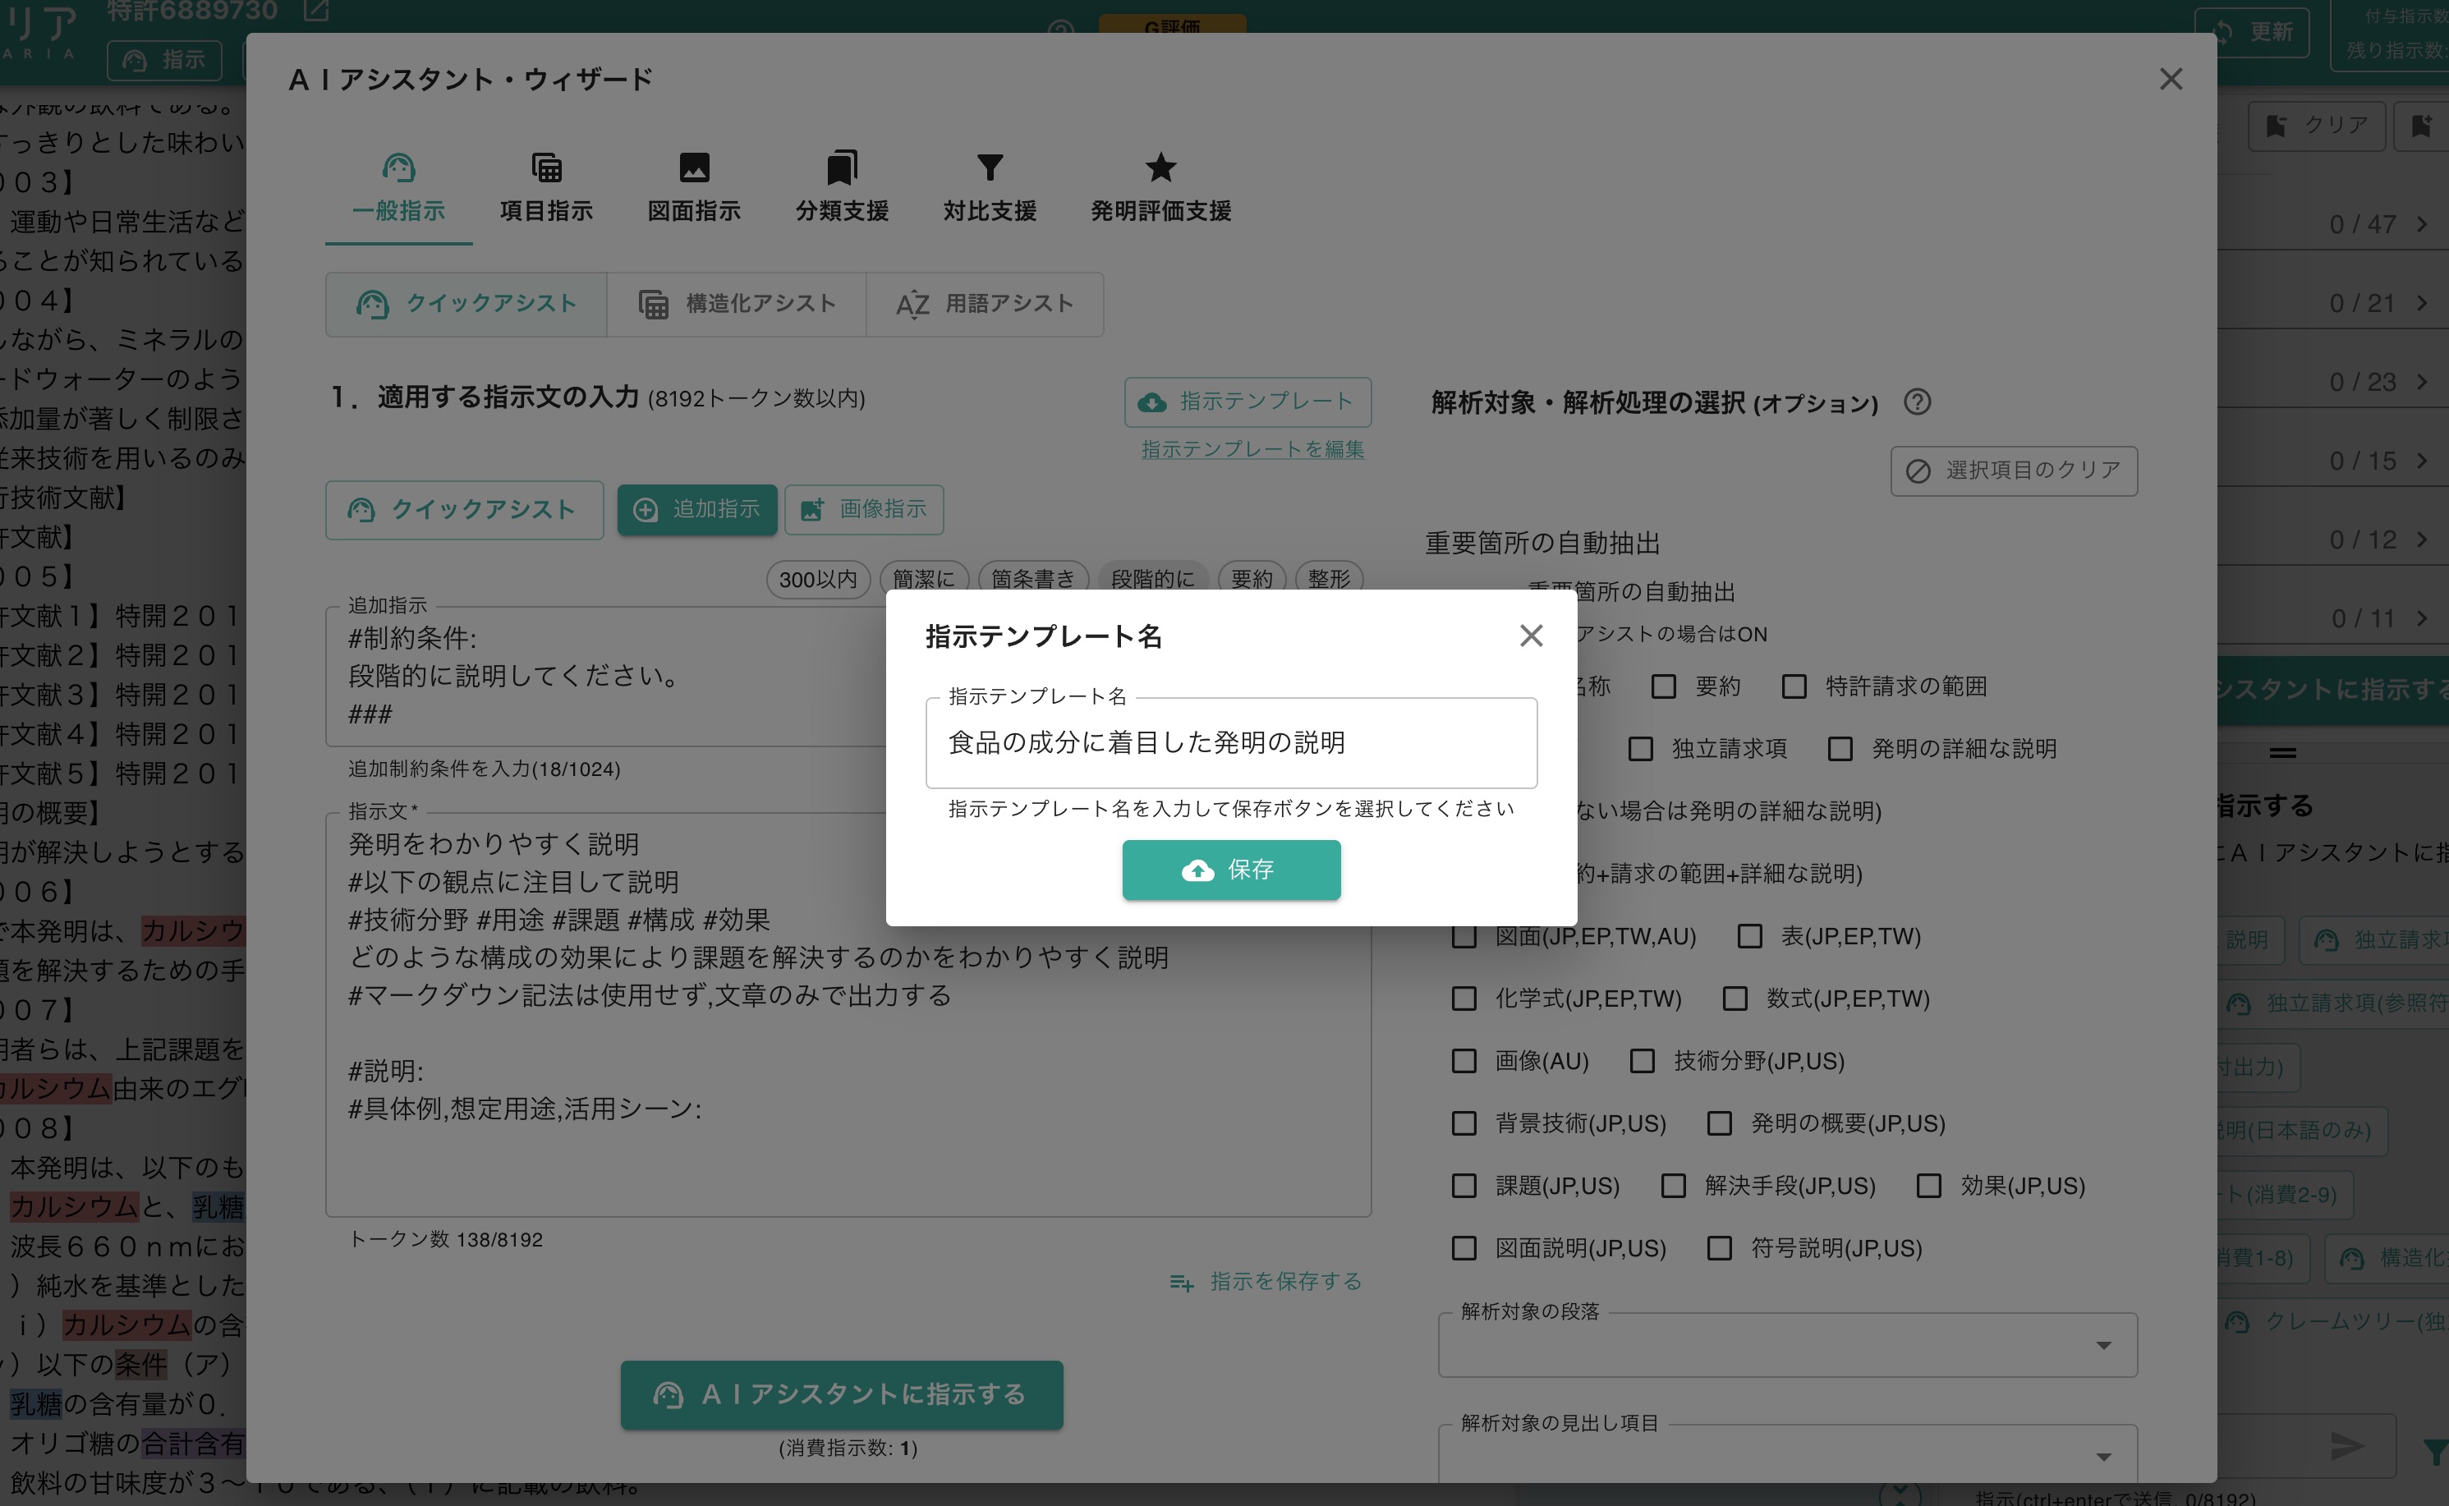Expand the 0 / 12 row chevron

2422,539
